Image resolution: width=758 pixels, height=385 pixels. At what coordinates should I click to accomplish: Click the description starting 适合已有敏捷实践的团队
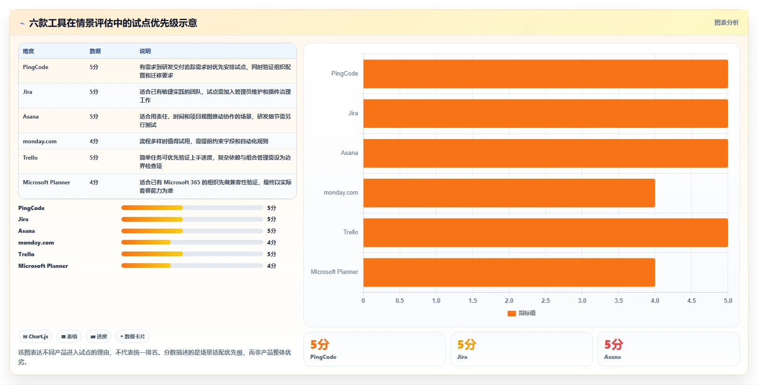pyautogui.click(x=215, y=96)
